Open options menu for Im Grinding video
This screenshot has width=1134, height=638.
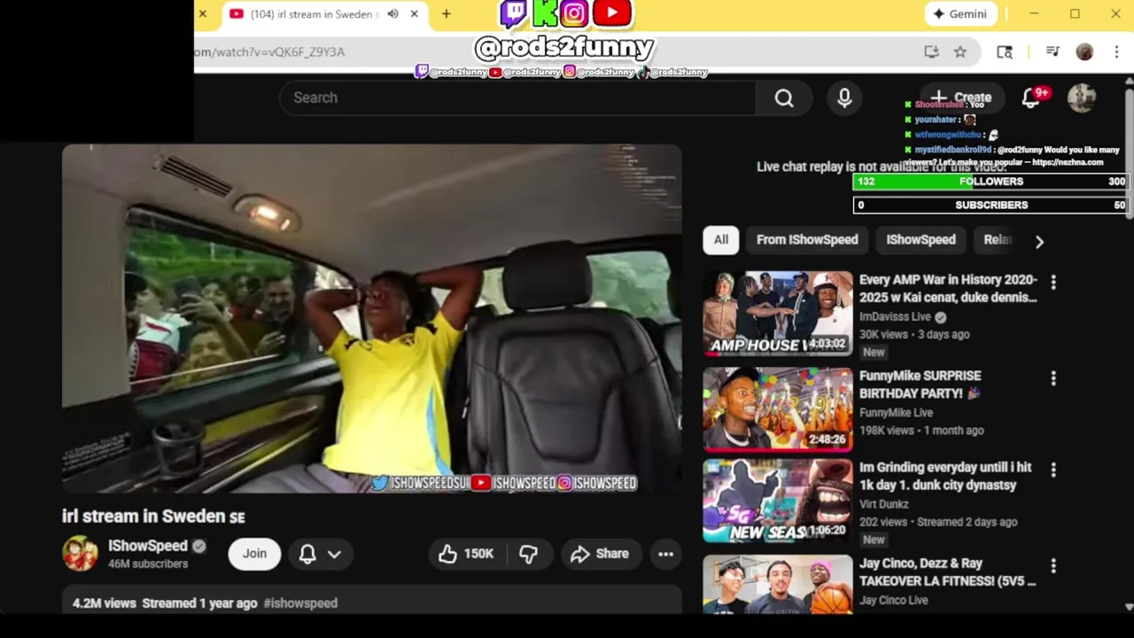coord(1053,470)
